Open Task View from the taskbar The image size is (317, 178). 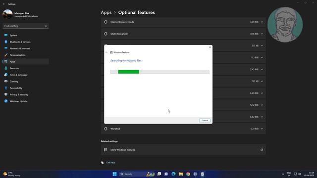point(159,174)
